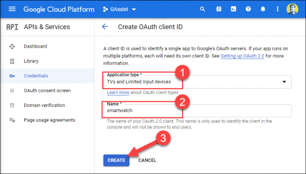Click the Application type dropdown arrow
The width and height of the screenshot is (306, 174).
pyautogui.click(x=284, y=82)
